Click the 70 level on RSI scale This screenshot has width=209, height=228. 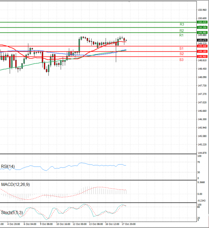pos(199,162)
